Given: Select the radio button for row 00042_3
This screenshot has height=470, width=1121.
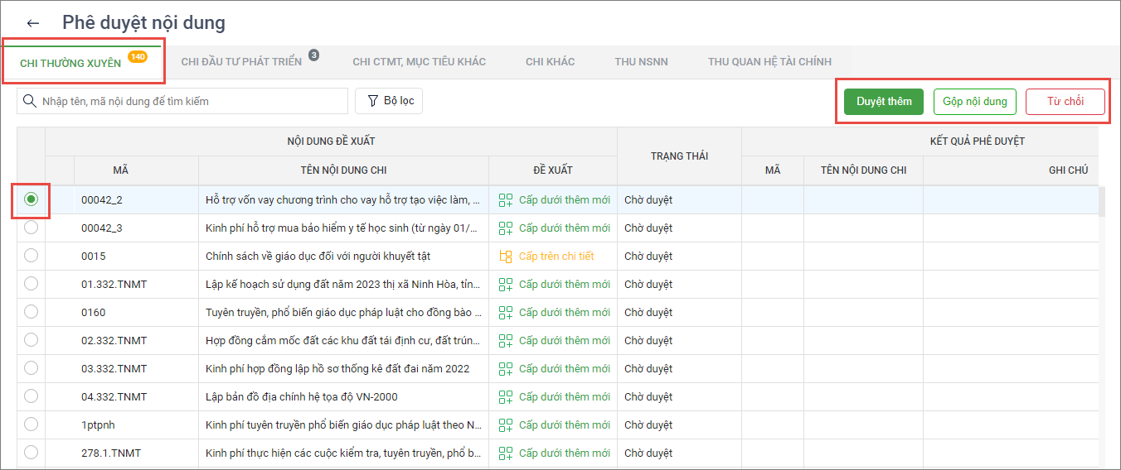Looking at the screenshot, I should coord(31,228).
